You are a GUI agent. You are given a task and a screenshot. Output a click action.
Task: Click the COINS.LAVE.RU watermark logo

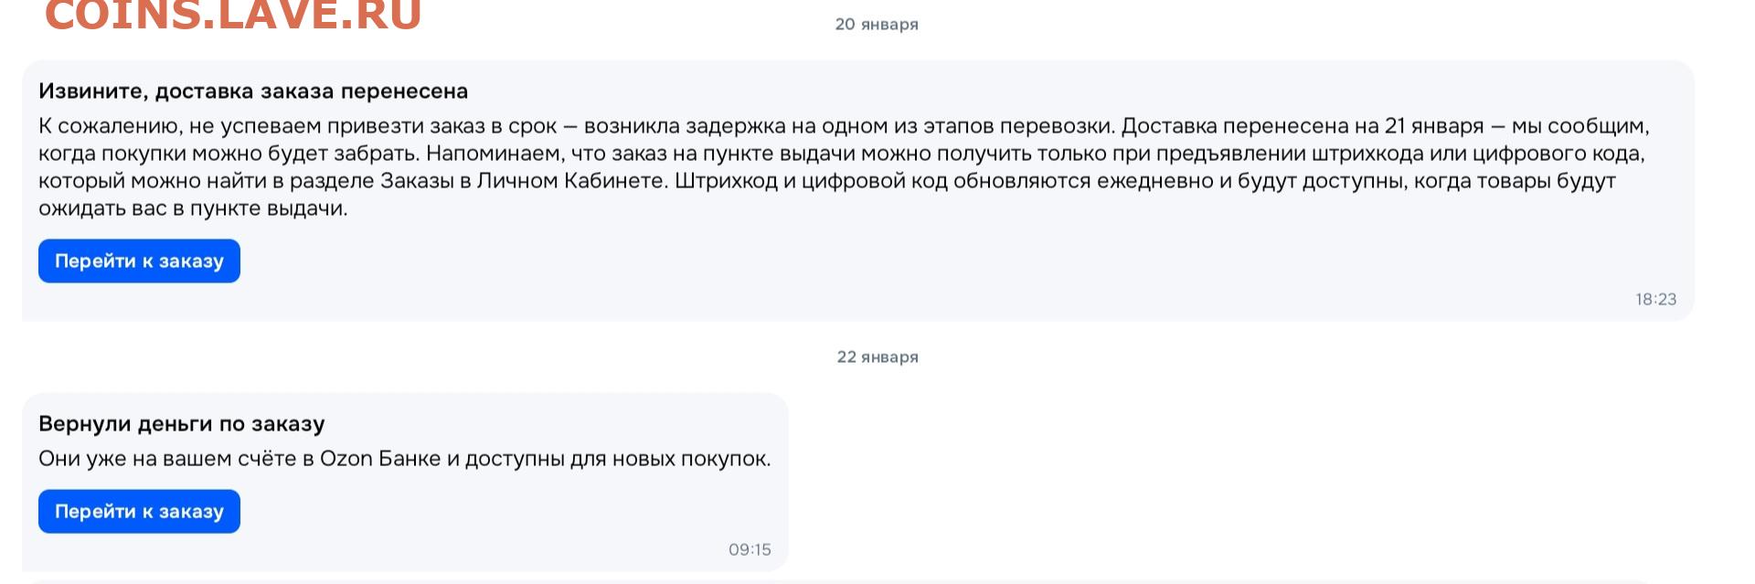pyautogui.click(x=233, y=16)
